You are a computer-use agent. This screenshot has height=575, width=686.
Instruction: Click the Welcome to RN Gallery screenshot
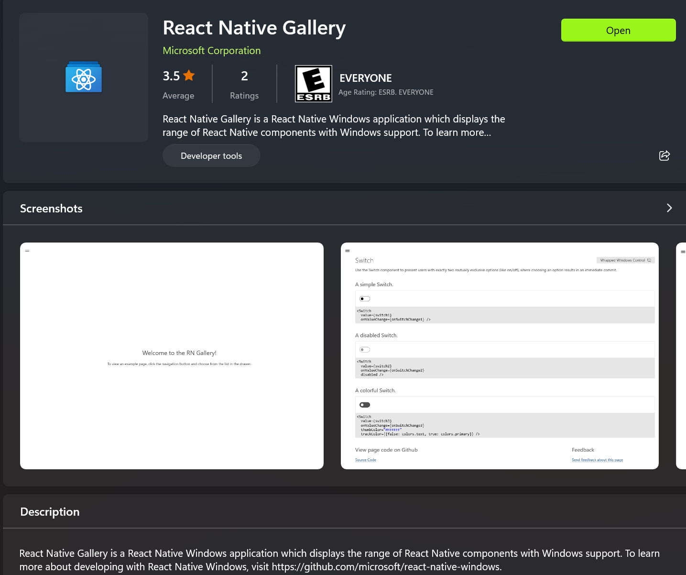point(172,355)
